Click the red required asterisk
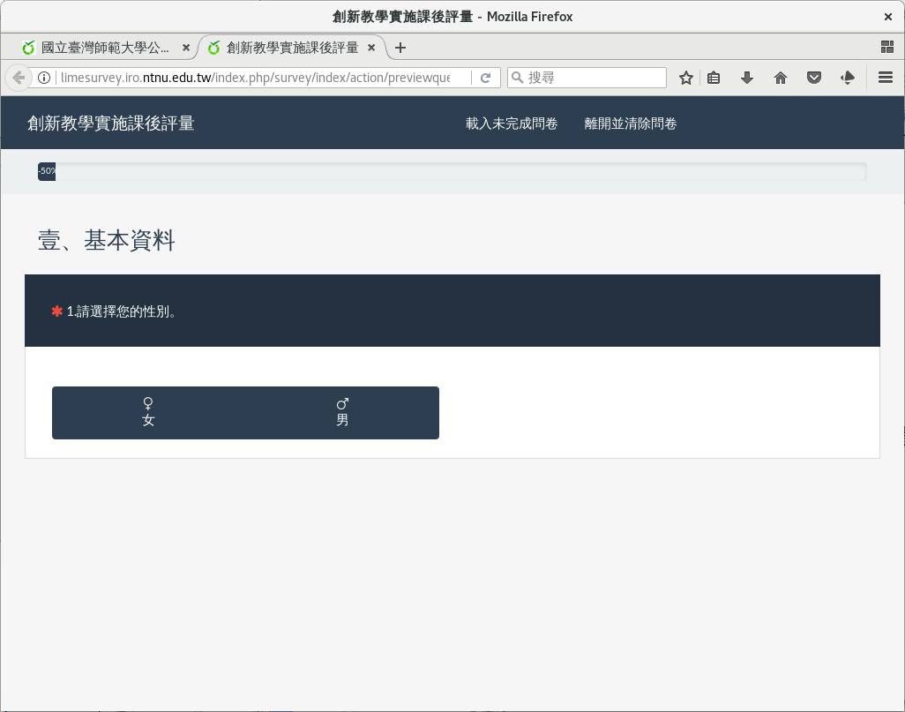The image size is (905, 712). (56, 311)
